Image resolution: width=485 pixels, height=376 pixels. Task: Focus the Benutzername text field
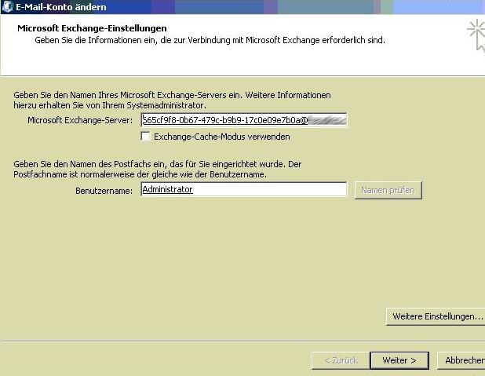point(244,189)
